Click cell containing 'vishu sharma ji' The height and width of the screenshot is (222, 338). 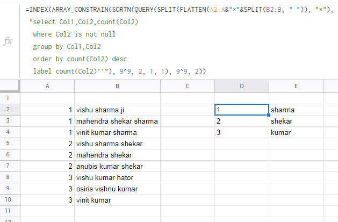(x=118, y=110)
